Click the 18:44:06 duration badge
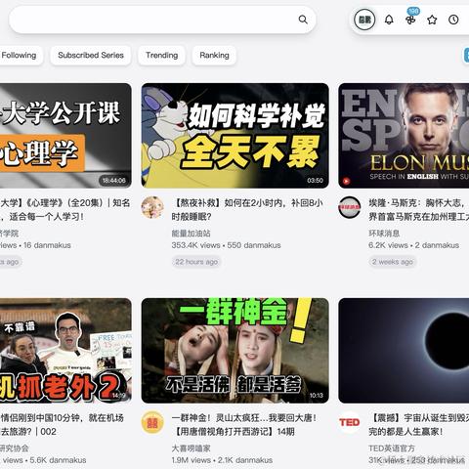The height and width of the screenshot is (469, 469). pyautogui.click(x=113, y=181)
